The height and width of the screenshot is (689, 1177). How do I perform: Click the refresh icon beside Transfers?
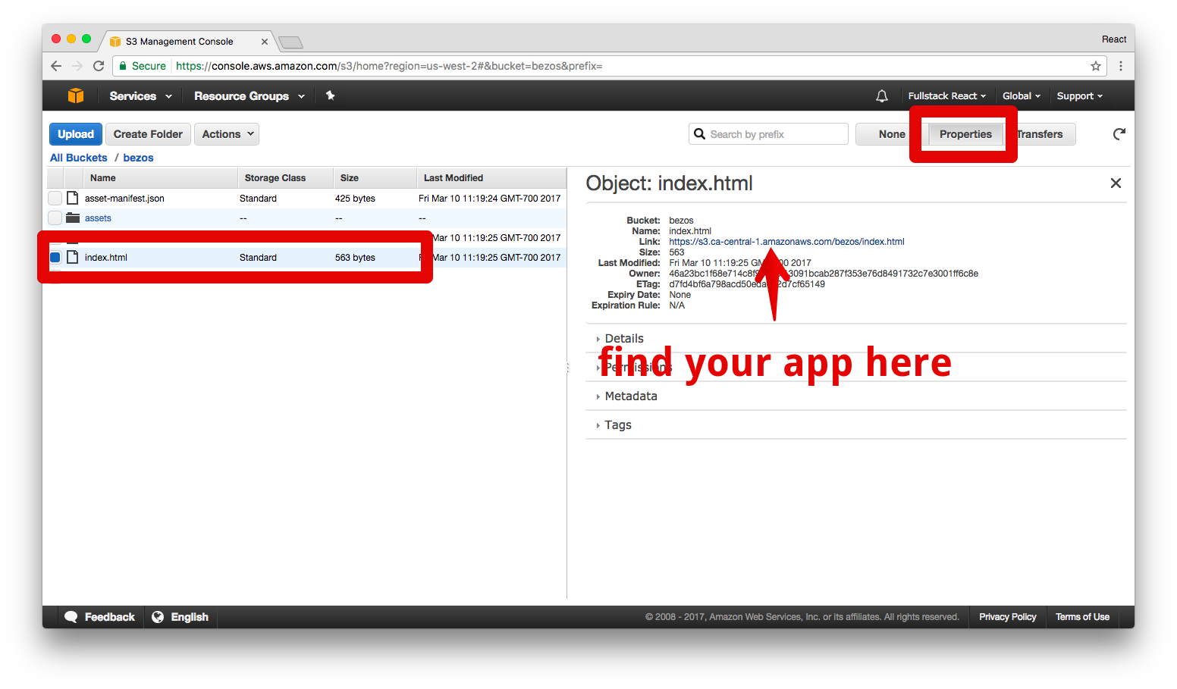1119,134
